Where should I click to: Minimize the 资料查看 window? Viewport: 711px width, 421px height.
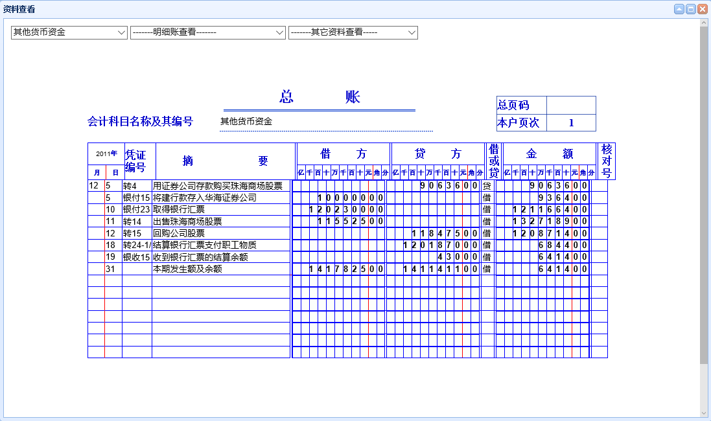tap(679, 9)
